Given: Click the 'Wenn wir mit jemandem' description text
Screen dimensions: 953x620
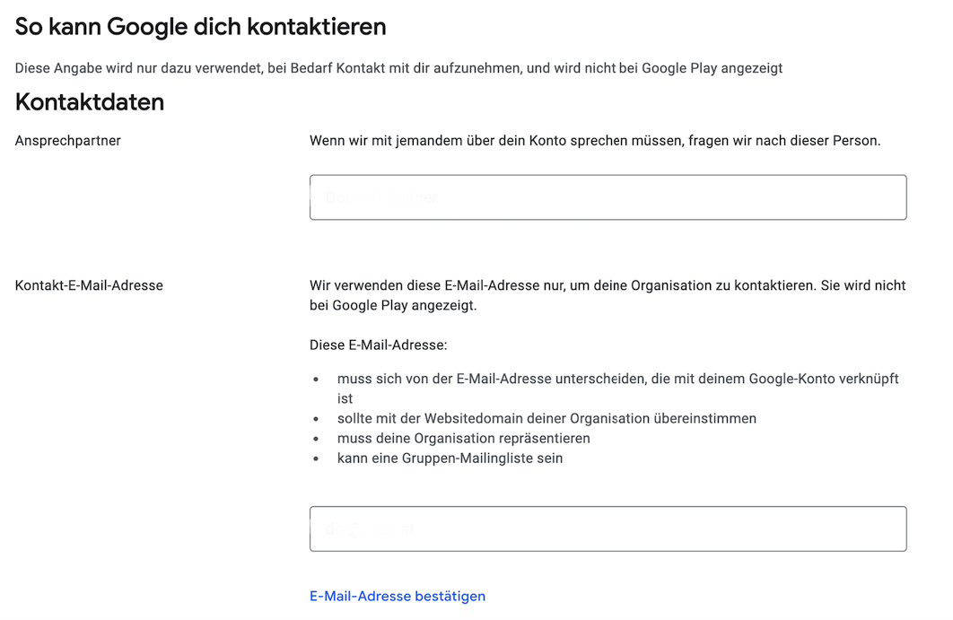Looking at the screenshot, I should tap(594, 140).
